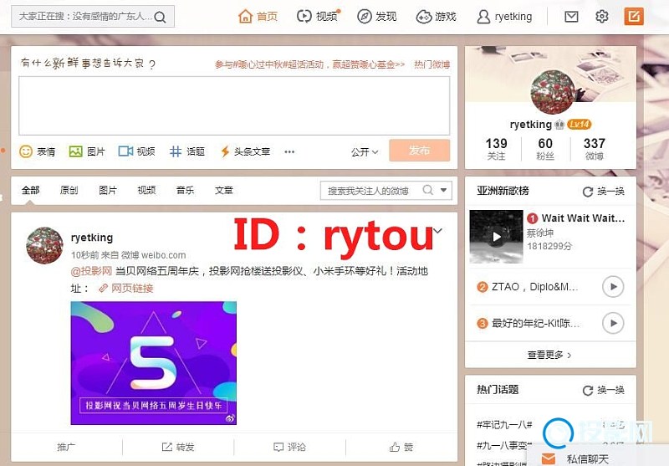This screenshot has height=466, width=669.
Task: Play the Wait Wait Wait video thumbnail
Action: point(496,237)
